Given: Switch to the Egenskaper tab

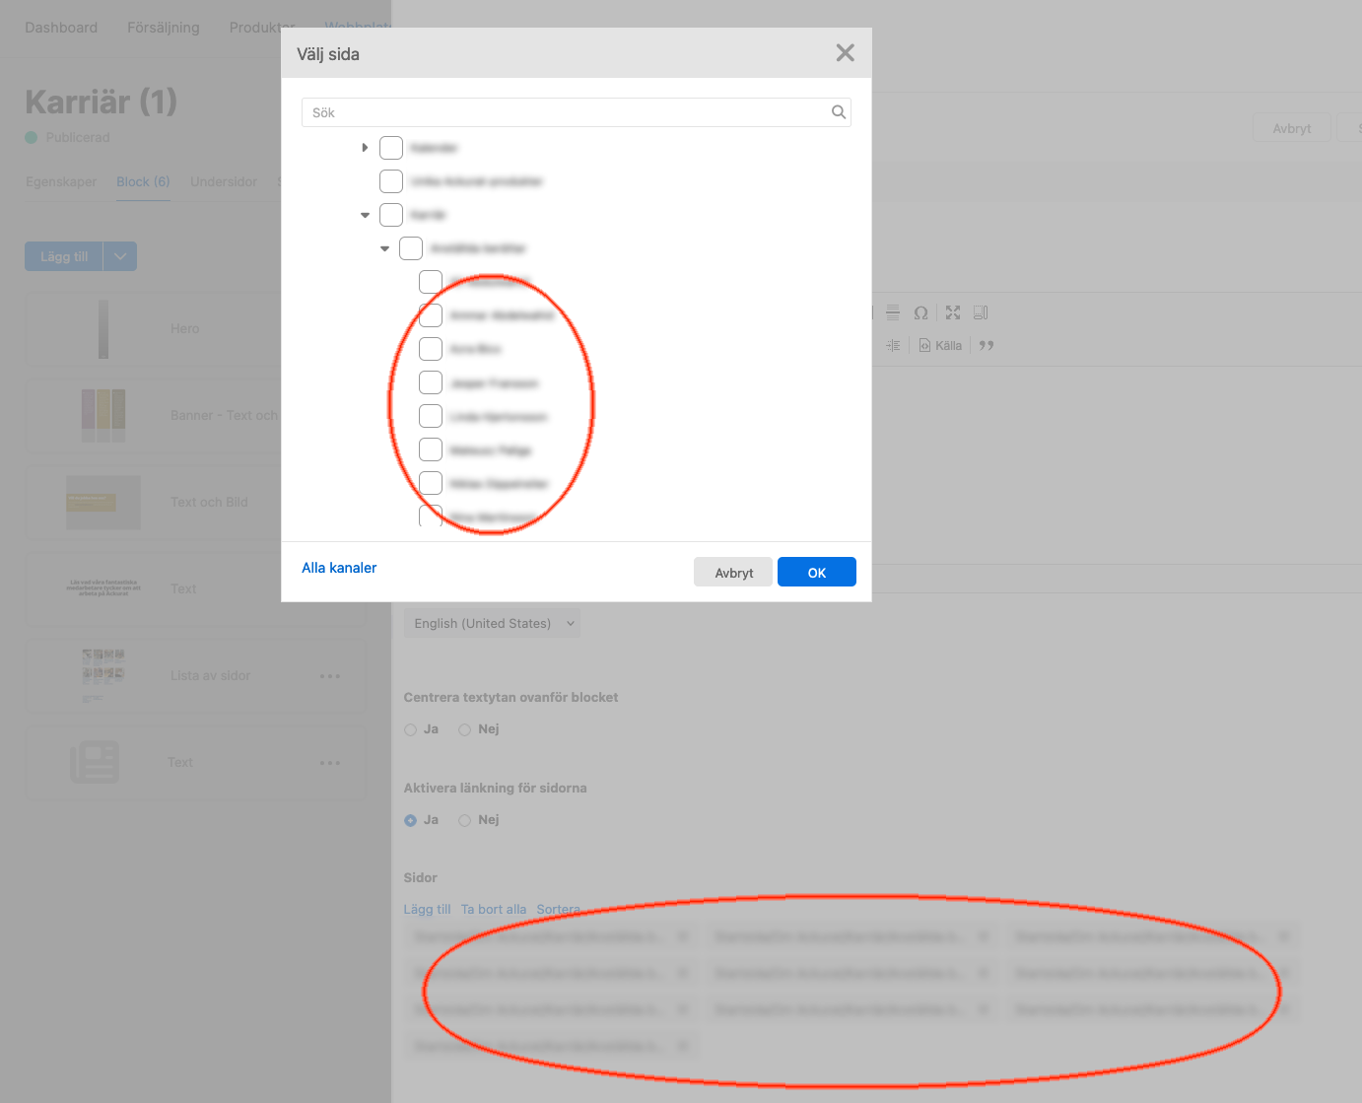Looking at the screenshot, I should 61,182.
